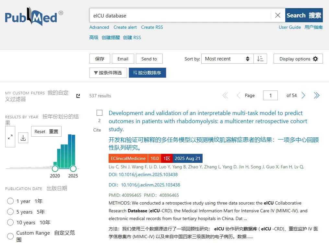Click the 2025 timeline slider handle

(x=73, y=168)
